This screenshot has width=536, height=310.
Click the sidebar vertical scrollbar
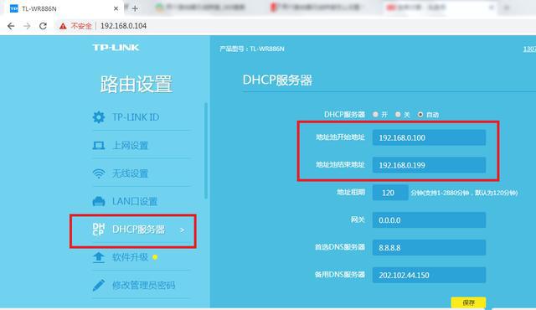click(206, 150)
